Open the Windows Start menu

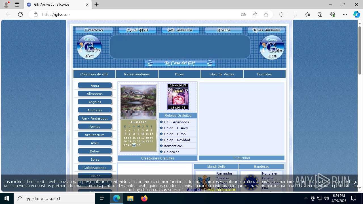[7, 198]
